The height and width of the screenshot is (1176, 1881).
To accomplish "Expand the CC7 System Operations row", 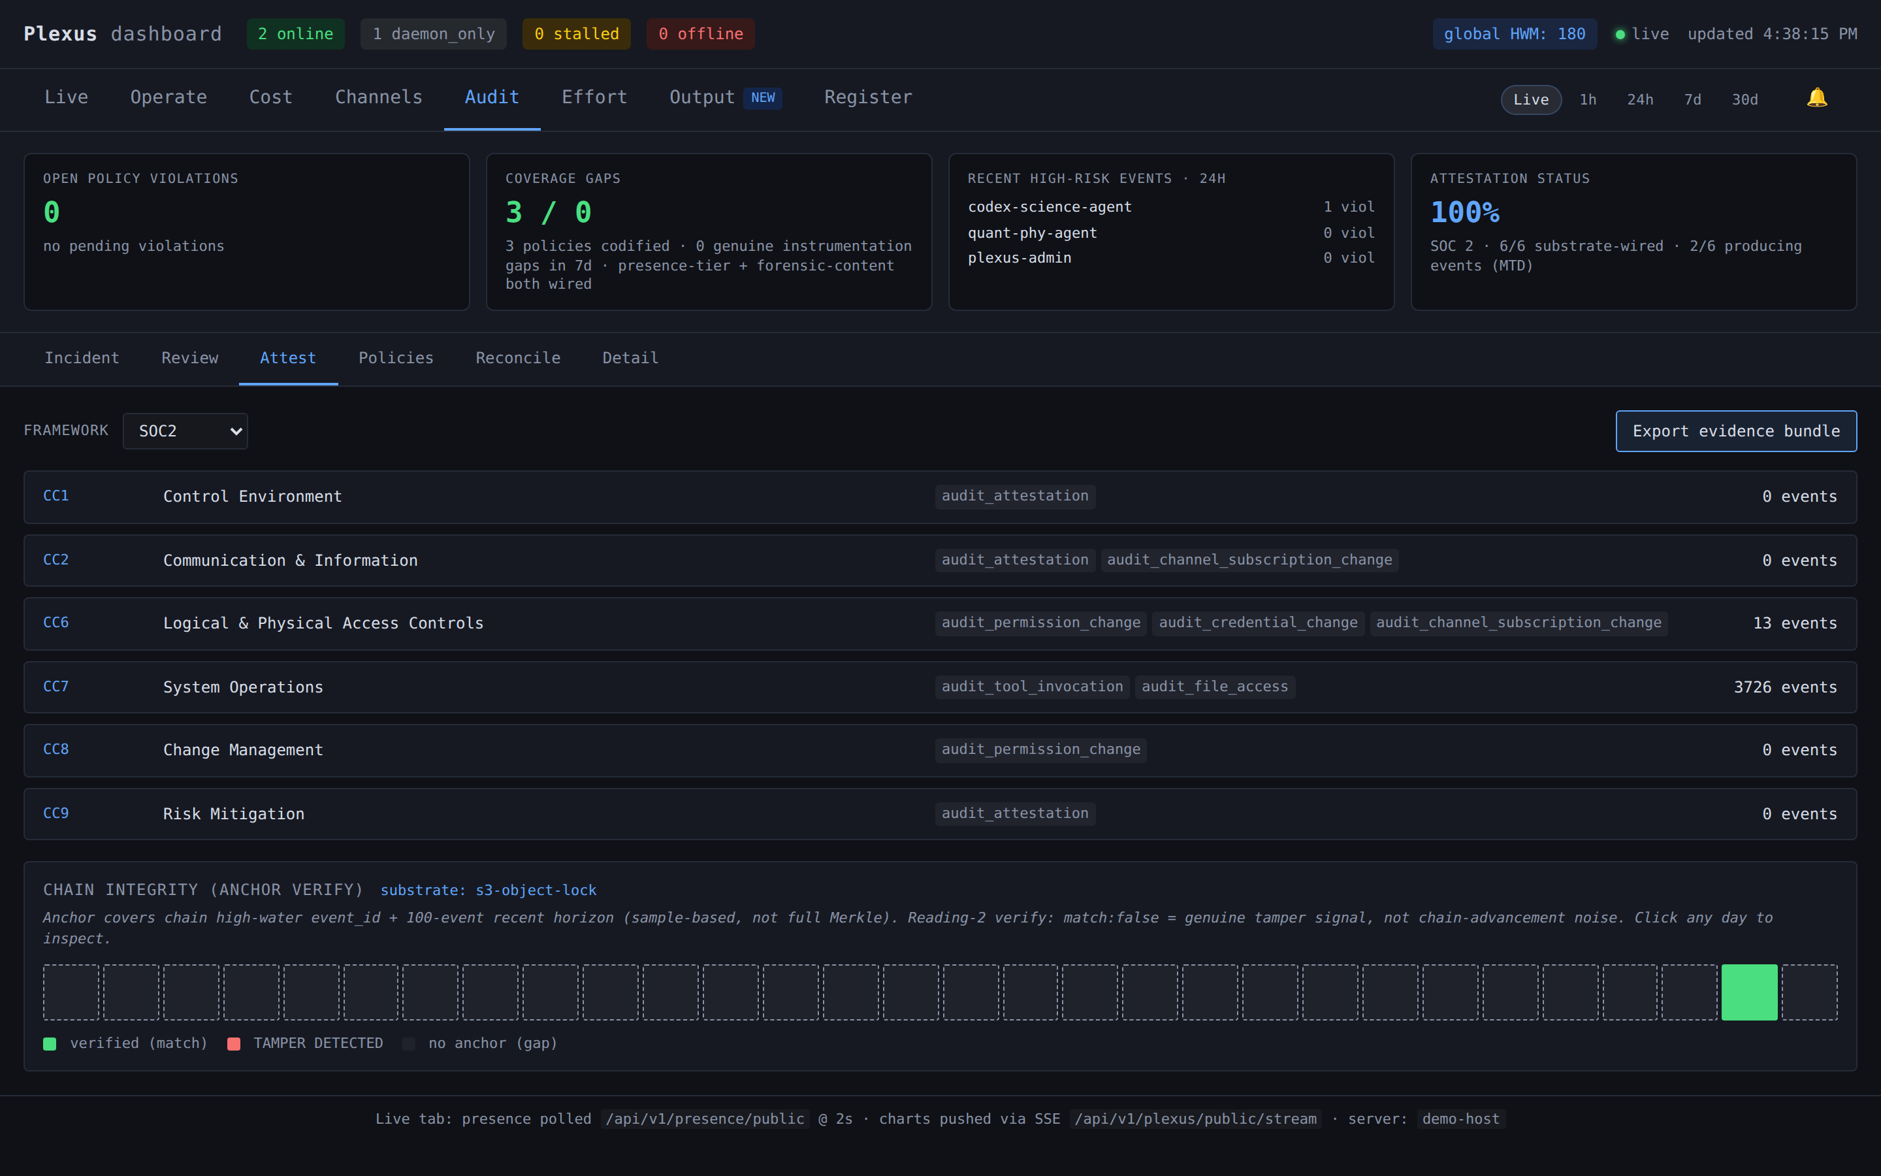I will click(940, 687).
